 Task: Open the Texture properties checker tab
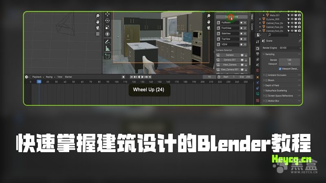click(x=258, y=100)
